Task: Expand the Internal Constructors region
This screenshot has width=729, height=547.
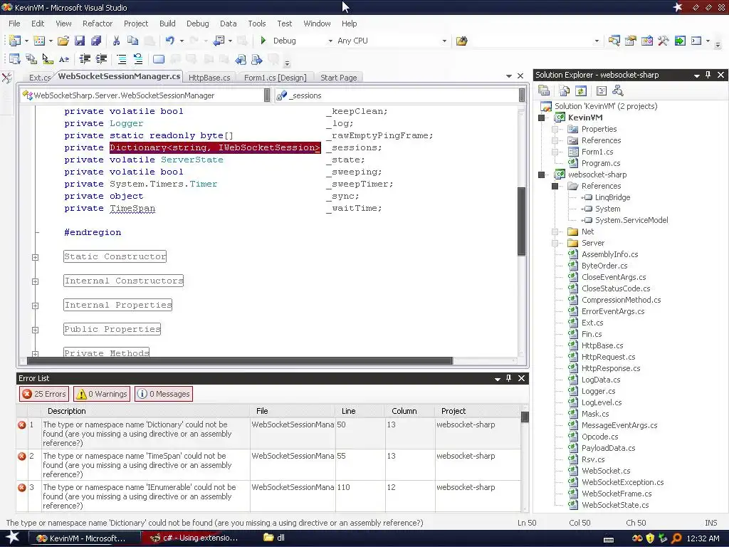Action: point(36,281)
